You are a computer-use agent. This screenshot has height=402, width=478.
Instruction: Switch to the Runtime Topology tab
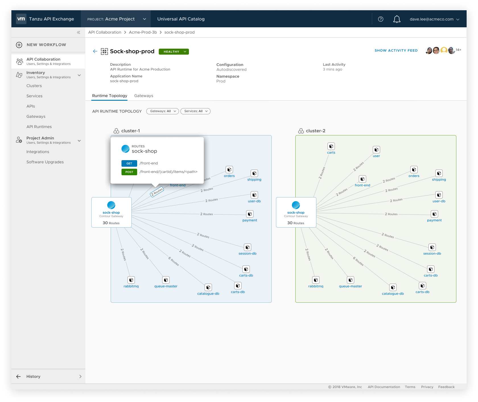click(x=110, y=96)
